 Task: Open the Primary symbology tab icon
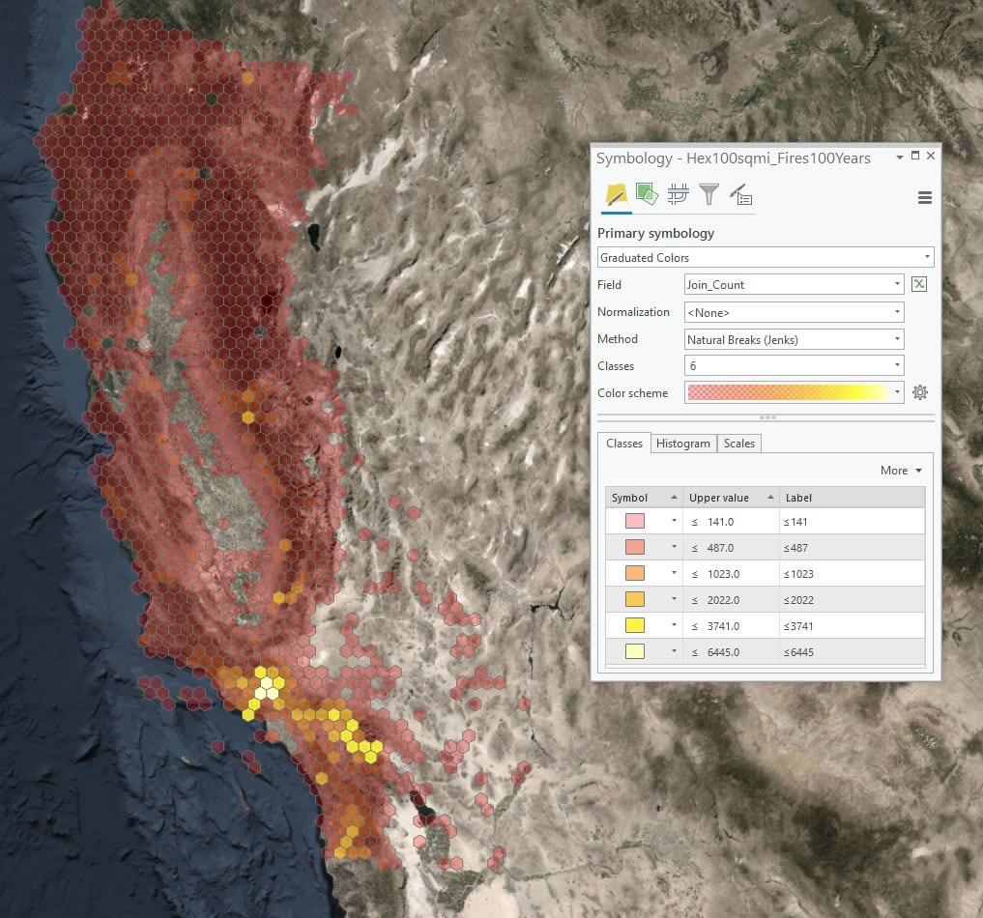616,195
